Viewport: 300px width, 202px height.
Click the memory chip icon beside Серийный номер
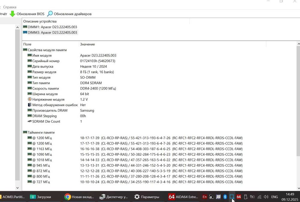[x=29, y=61]
